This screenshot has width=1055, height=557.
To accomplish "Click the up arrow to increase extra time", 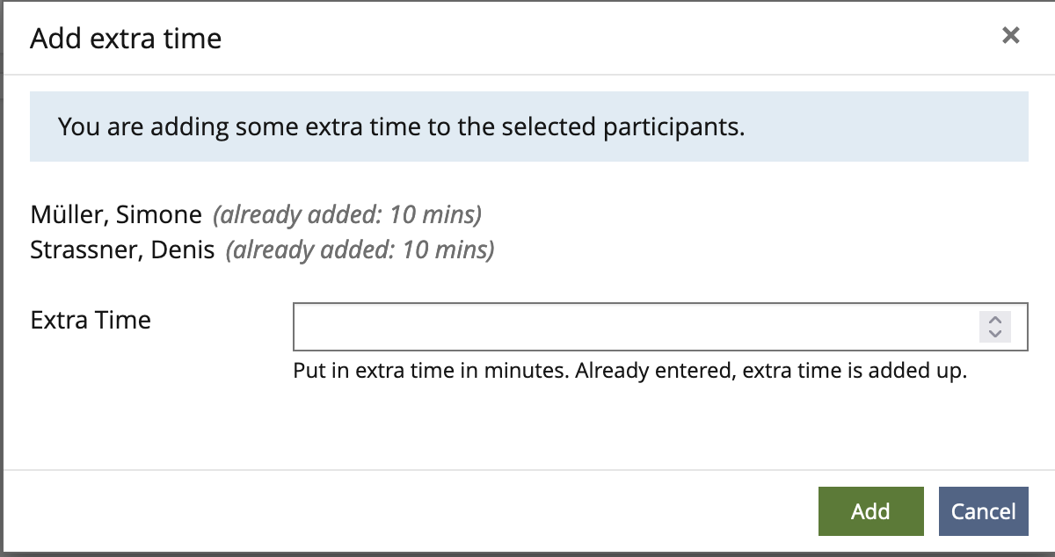I will tap(994, 321).
